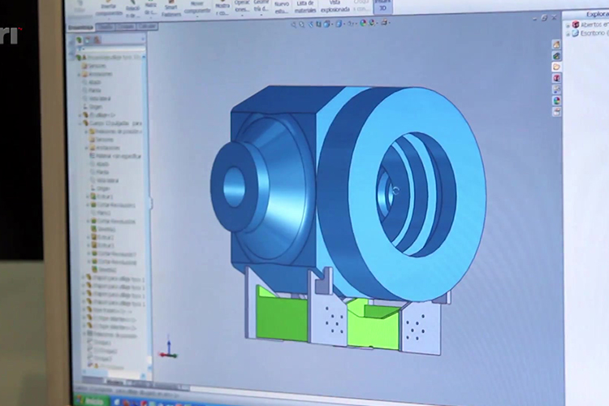Select the Origen item in feature tree
Viewport: 609px width, 406px height.
point(97,106)
